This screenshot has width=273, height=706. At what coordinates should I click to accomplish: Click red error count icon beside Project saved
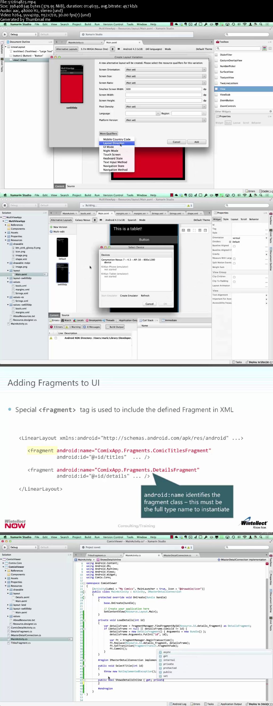coord(183,547)
